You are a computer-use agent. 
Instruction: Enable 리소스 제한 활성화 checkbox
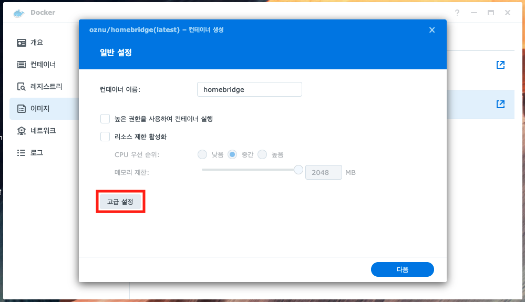(105, 137)
